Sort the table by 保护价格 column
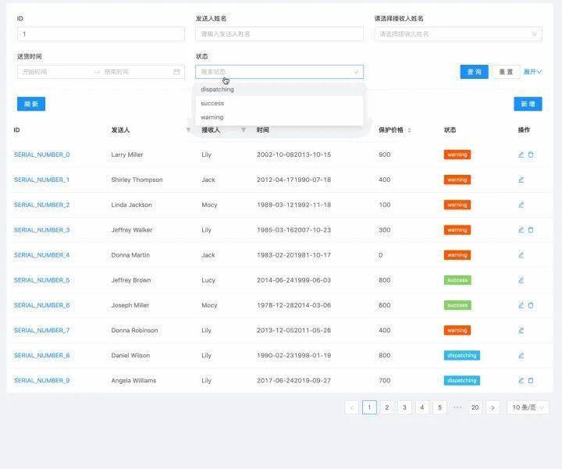562x469 pixels. (x=409, y=130)
